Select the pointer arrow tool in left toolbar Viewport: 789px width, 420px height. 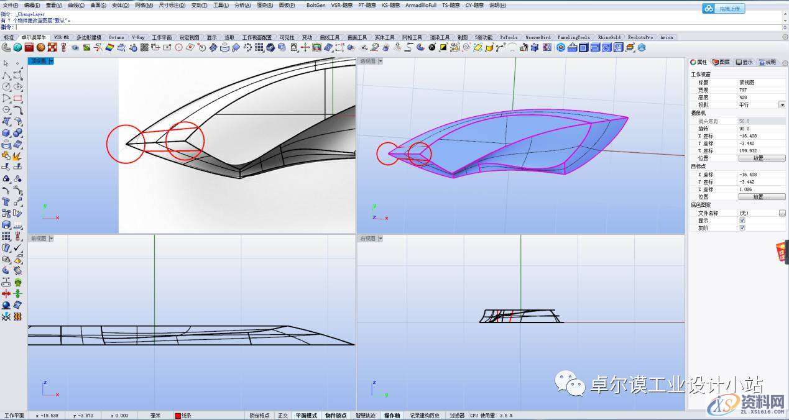point(6,63)
